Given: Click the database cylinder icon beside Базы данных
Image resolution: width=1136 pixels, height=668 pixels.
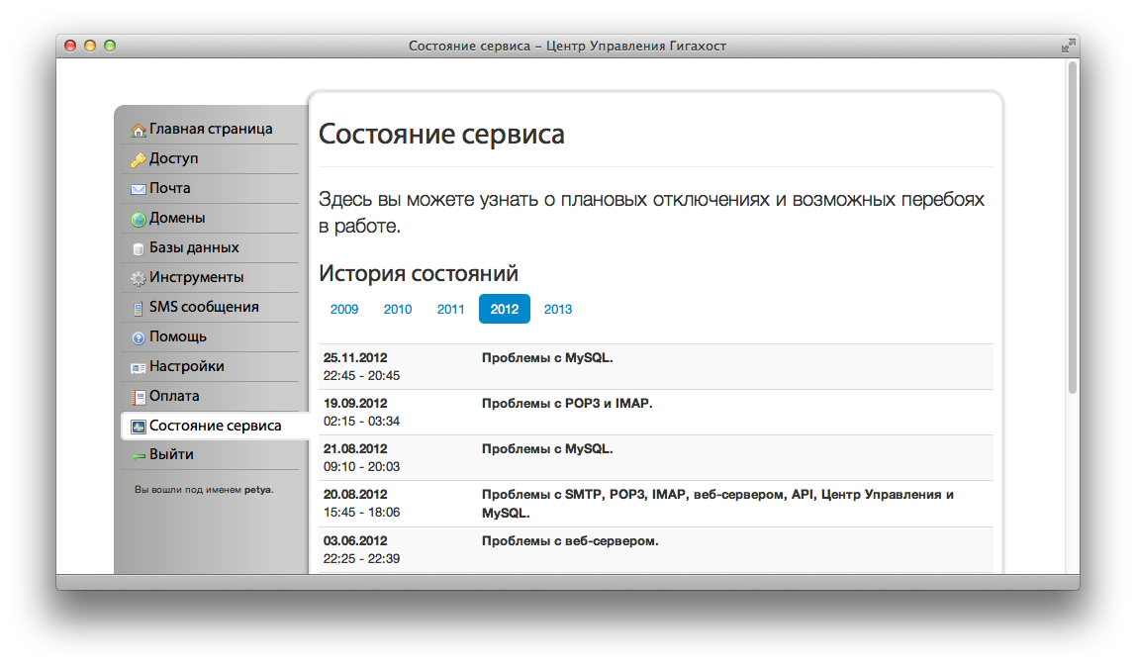Looking at the screenshot, I should [x=139, y=248].
